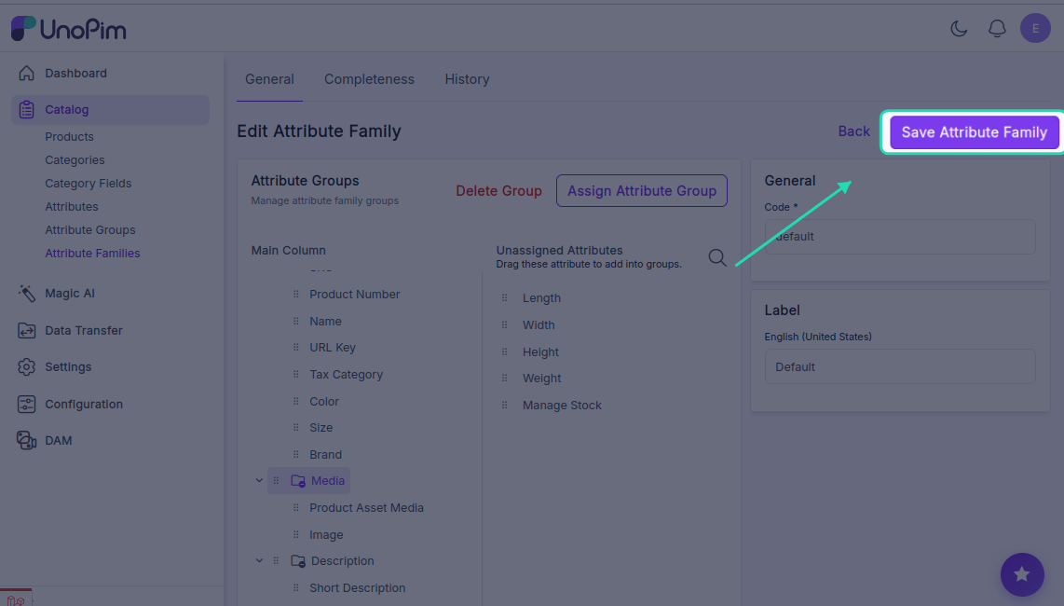
Task: Click drag handle of Height
Action: tap(504, 351)
